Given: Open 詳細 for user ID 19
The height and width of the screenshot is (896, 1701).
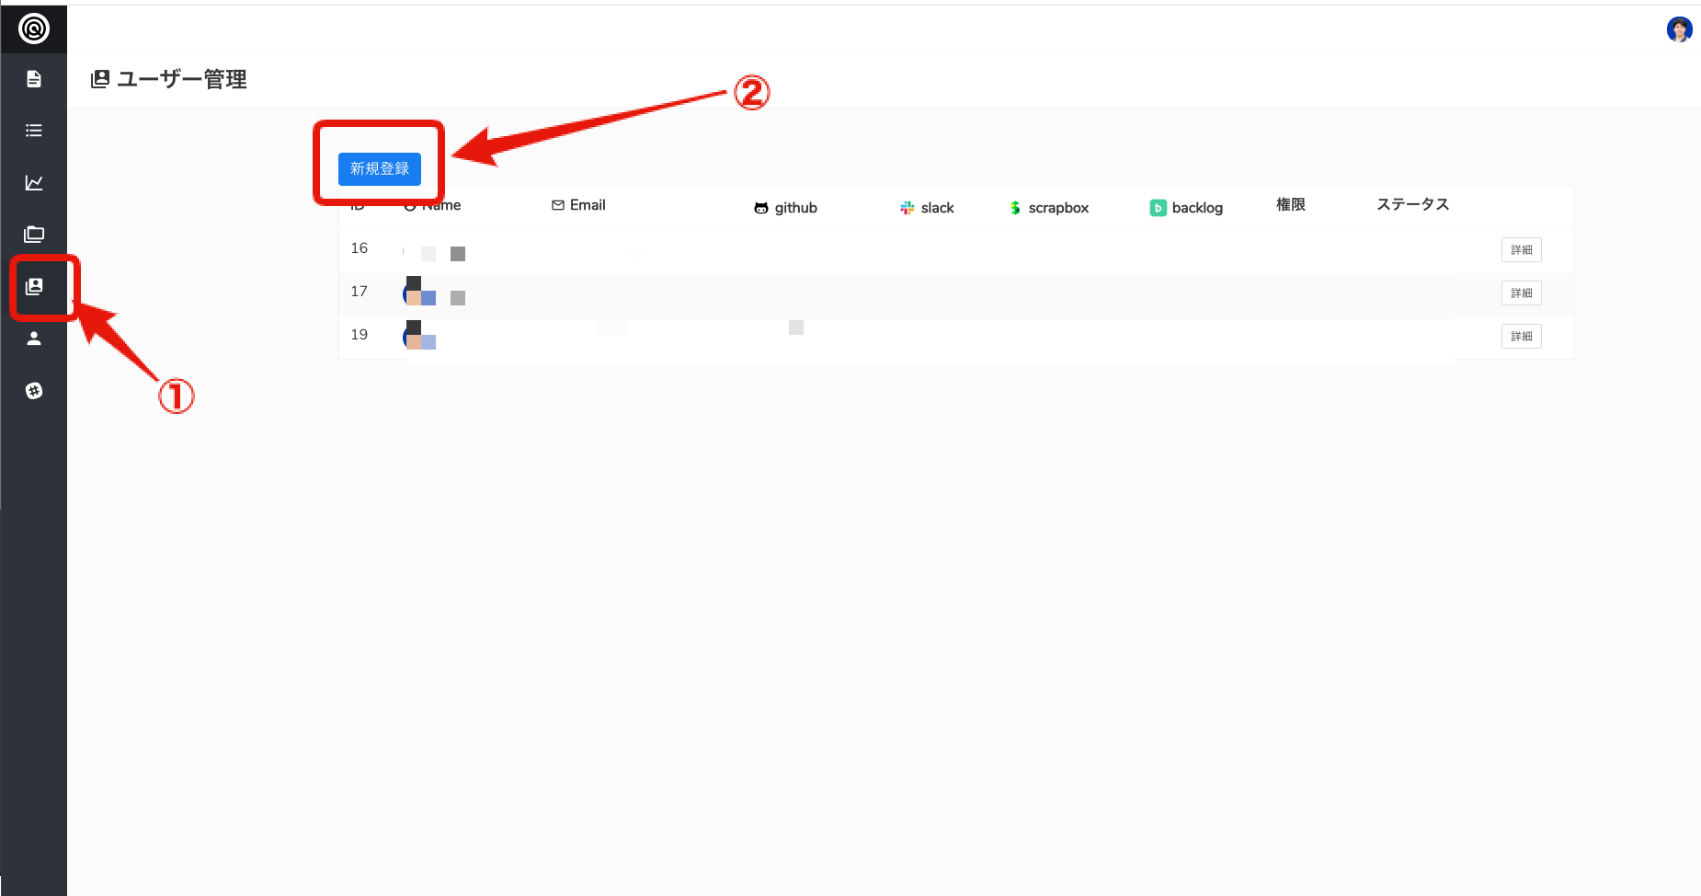Looking at the screenshot, I should [x=1522, y=337].
